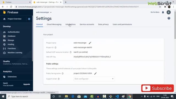Open a new browser tab
The width and height of the screenshot is (176, 99).
(x=66, y=2)
